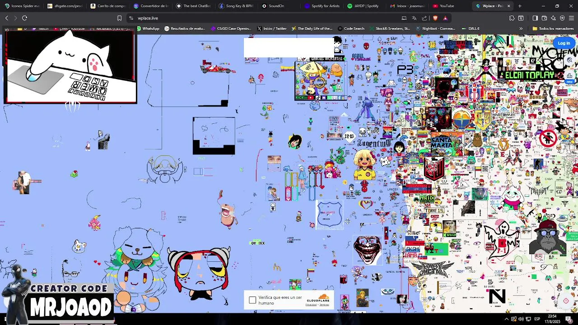Viewport: 578px width, 325px height.
Task: Open the volume icon in system tray
Action: [x=521, y=319]
